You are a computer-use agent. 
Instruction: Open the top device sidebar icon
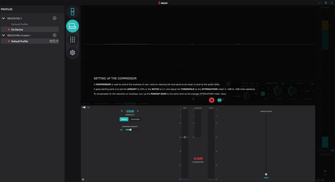tap(73, 12)
